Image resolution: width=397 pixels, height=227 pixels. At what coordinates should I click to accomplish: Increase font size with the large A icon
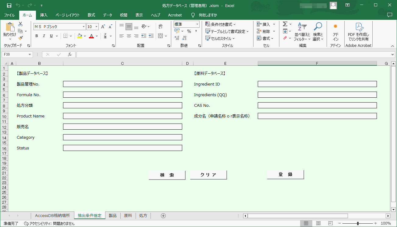click(103, 27)
